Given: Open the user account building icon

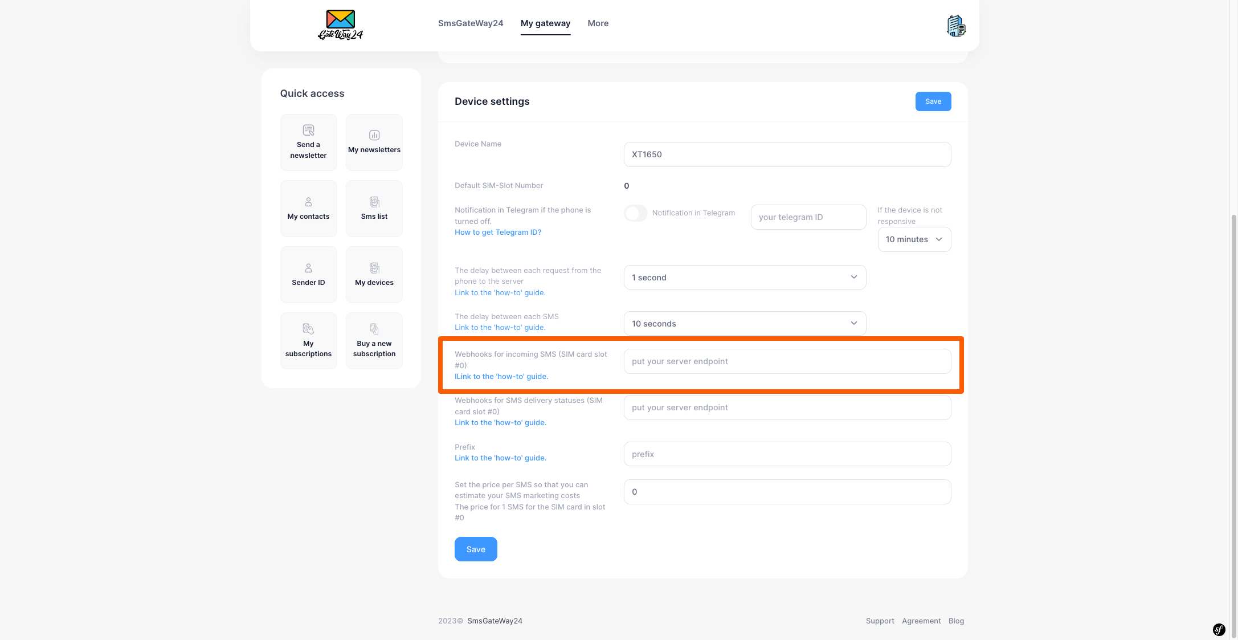Looking at the screenshot, I should tap(956, 26).
